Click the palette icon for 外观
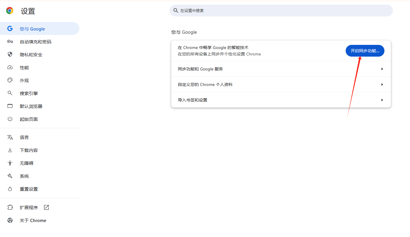 click(10, 80)
